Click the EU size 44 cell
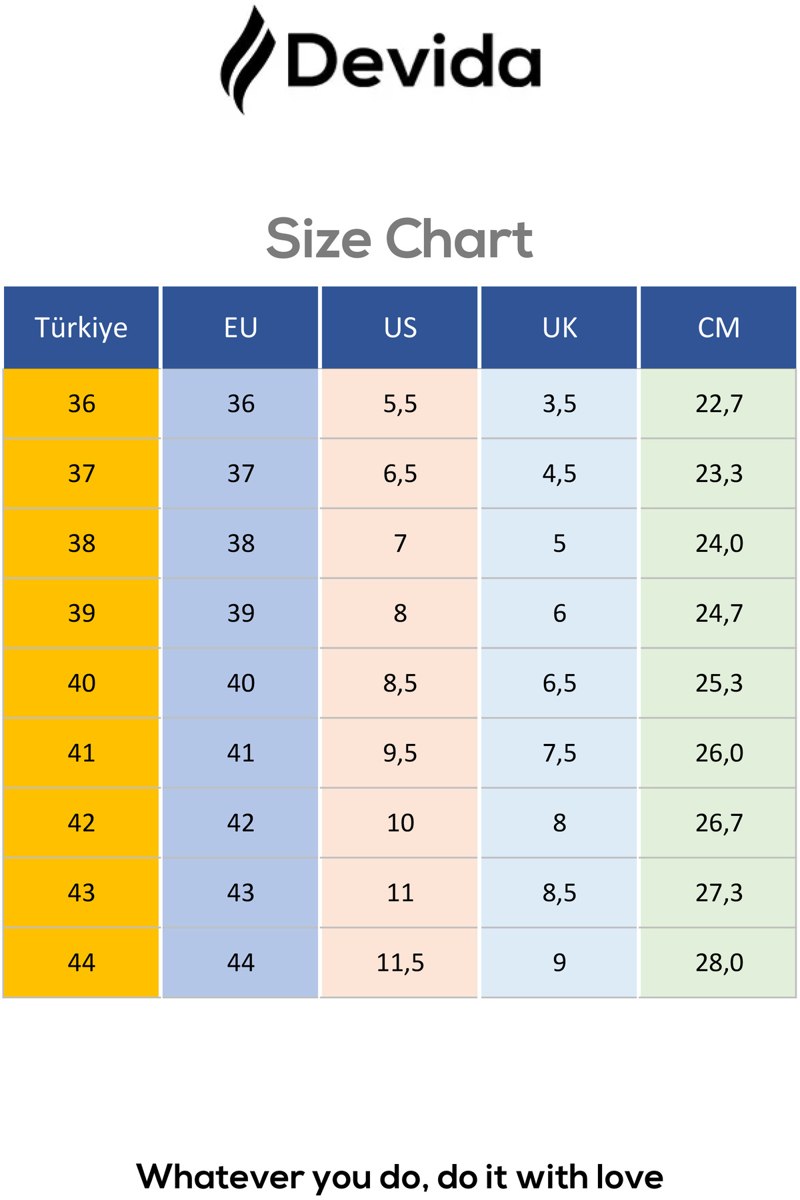 click(241, 963)
